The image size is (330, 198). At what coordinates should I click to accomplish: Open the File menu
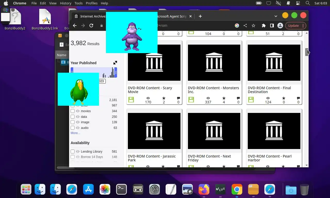tap(34, 3)
